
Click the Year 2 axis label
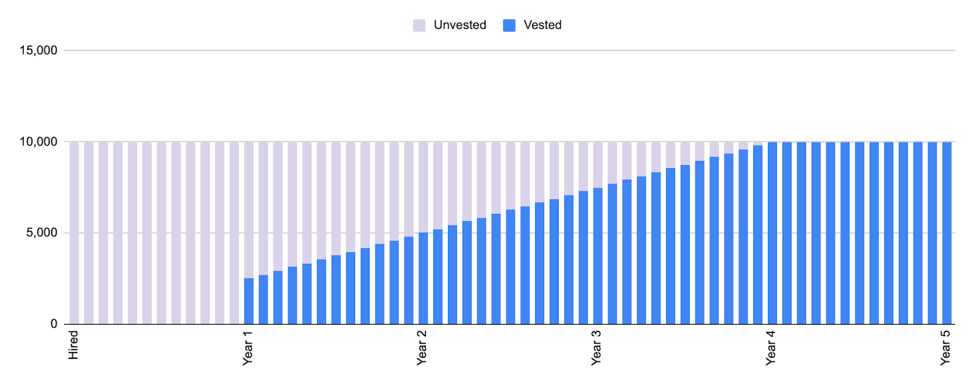[x=422, y=348]
